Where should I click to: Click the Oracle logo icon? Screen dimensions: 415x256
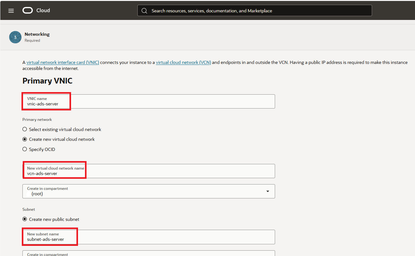coord(27,10)
